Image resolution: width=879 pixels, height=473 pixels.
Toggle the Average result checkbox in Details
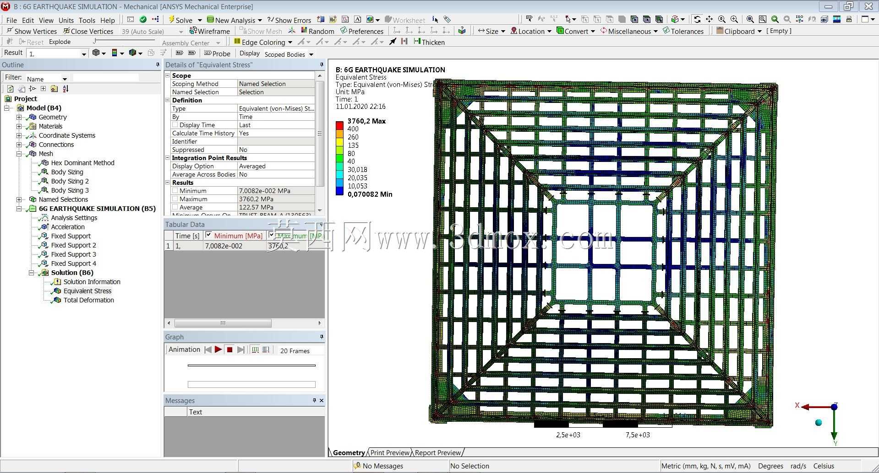click(x=175, y=207)
